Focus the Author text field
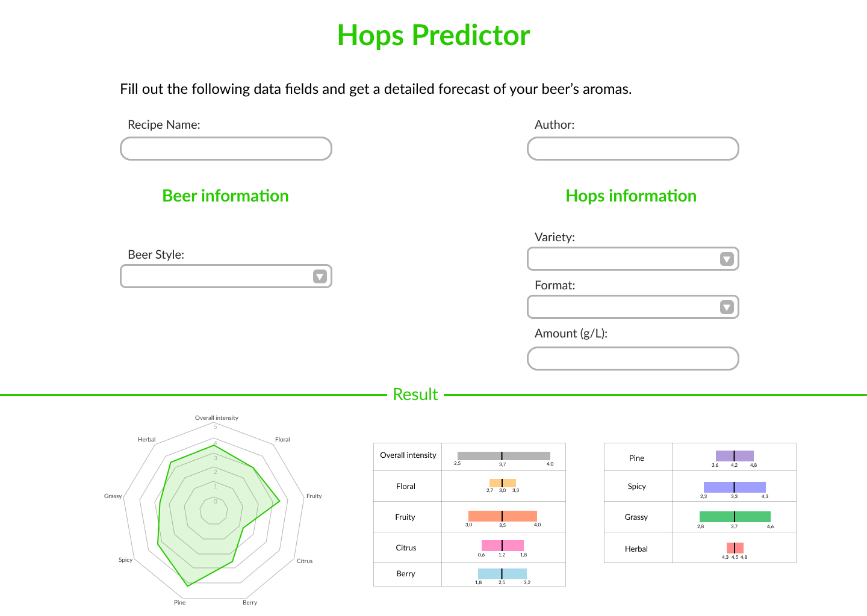867x616 pixels. coord(633,149)
